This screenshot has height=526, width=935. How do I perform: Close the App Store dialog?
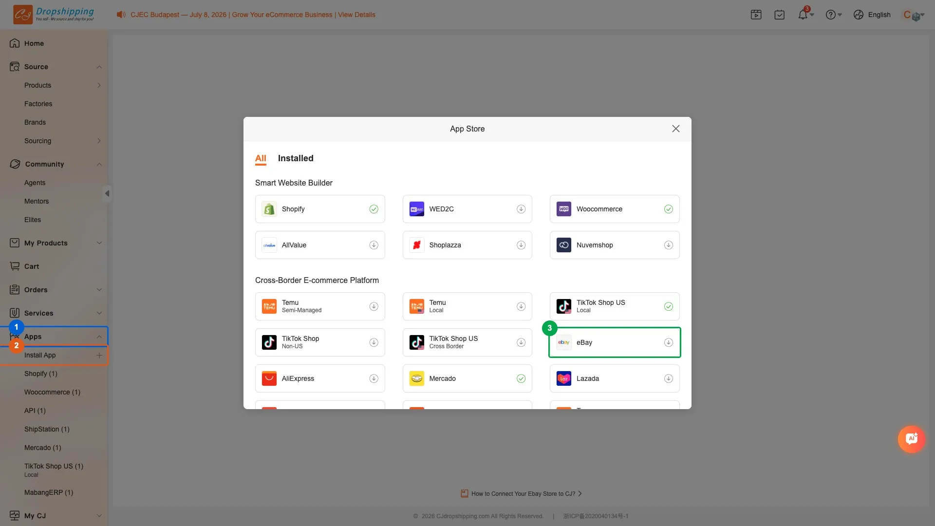[x=676, y=129]
